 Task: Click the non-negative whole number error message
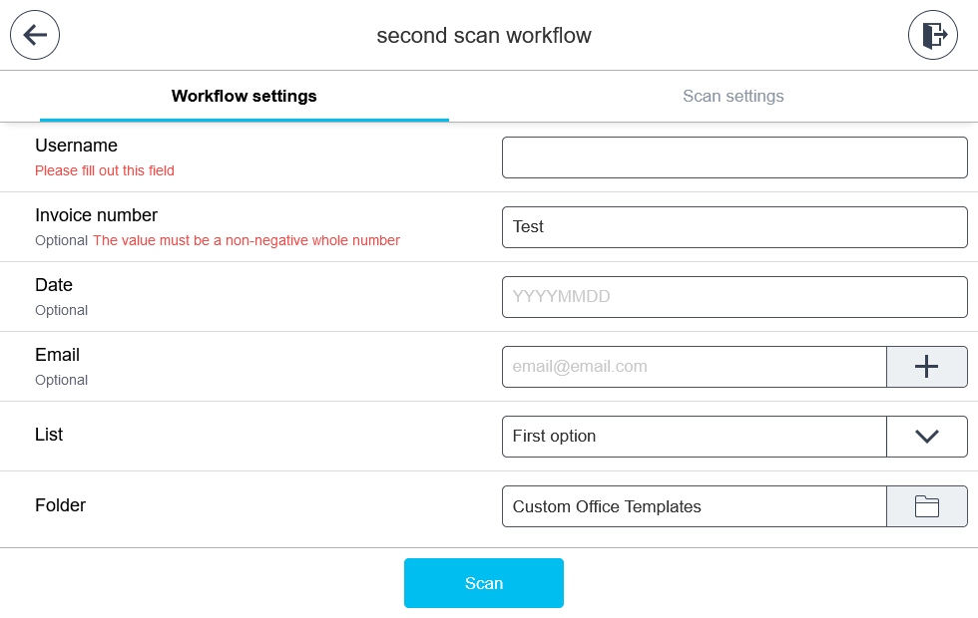[246, 240]
